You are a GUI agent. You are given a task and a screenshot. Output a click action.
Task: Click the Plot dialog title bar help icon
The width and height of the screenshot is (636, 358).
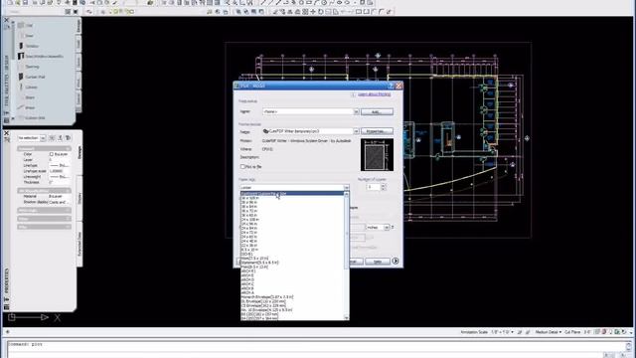[x=391, y=86]
